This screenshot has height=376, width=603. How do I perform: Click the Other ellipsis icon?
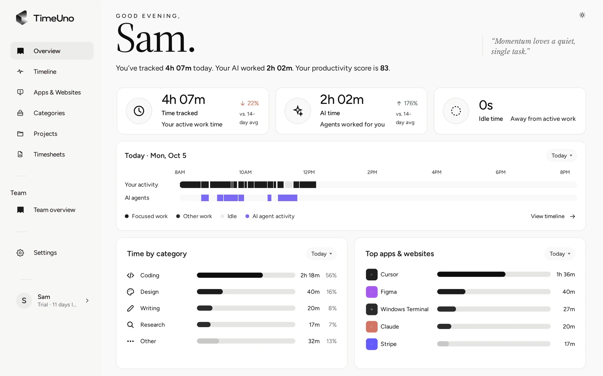(130, 341)
